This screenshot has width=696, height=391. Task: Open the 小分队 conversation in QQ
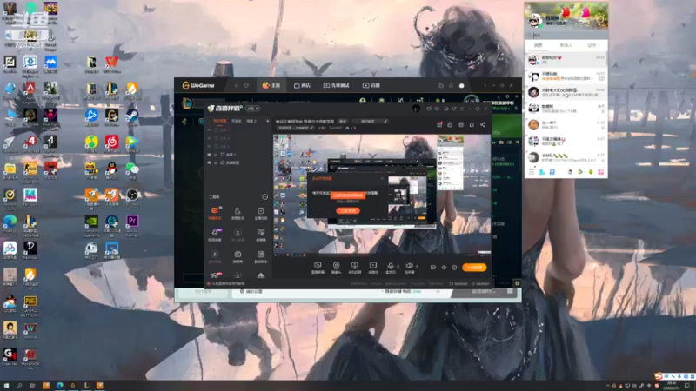[565, 157]
